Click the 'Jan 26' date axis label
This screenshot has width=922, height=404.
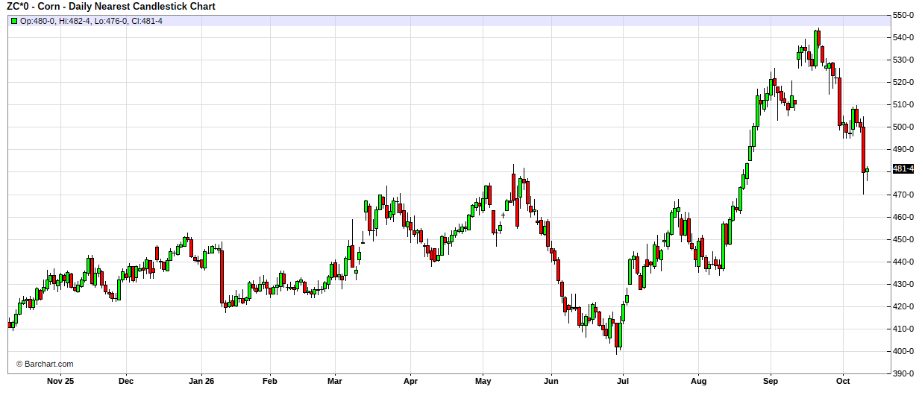coord(201,382)
